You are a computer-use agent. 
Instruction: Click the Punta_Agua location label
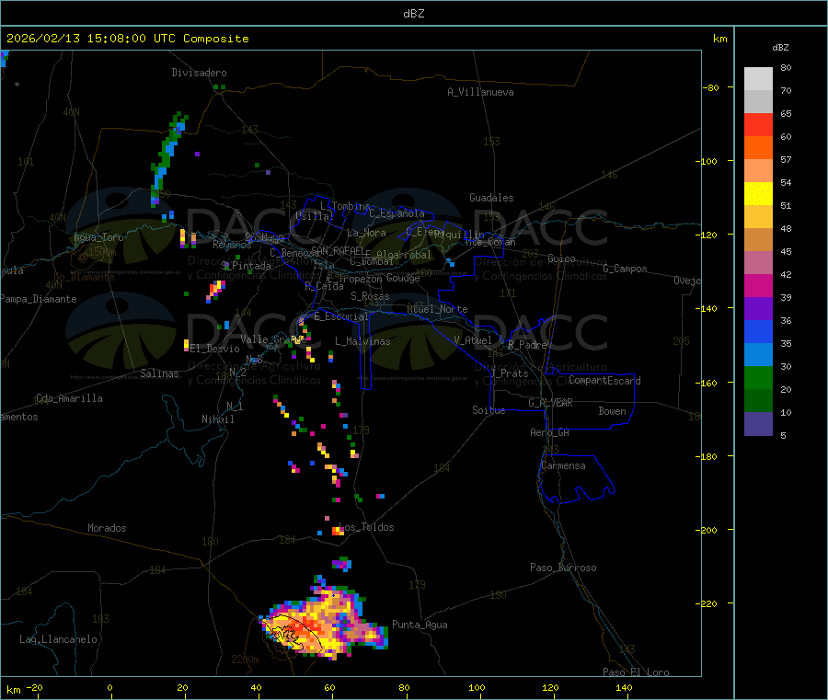pyautogui.click(x=420, y=625)
